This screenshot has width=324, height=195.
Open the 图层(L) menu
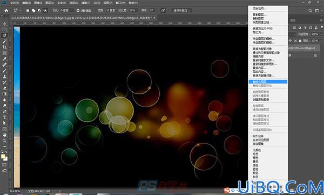(x=50, y=3)
